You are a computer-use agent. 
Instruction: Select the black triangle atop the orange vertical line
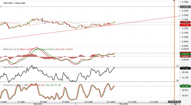coord(174,1)
